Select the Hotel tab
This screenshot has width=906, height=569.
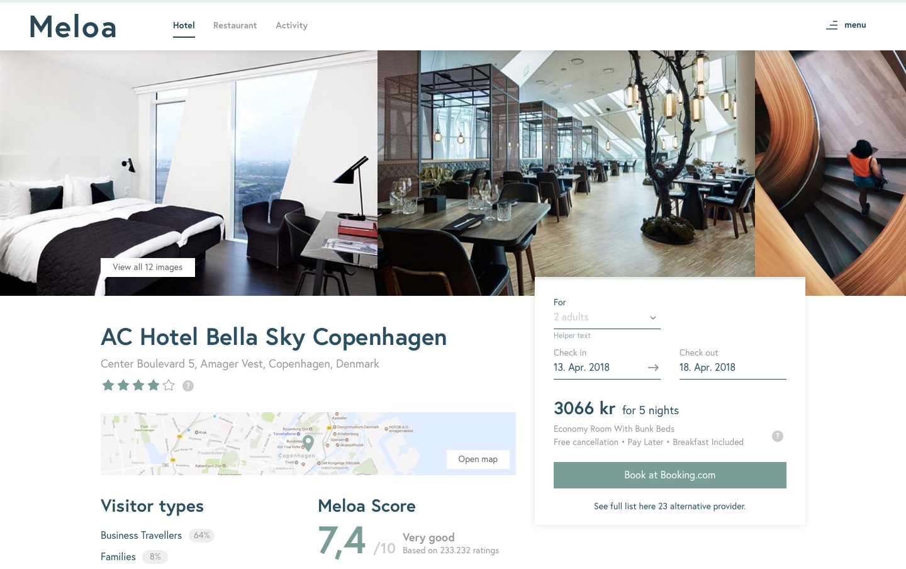[184, 26]
